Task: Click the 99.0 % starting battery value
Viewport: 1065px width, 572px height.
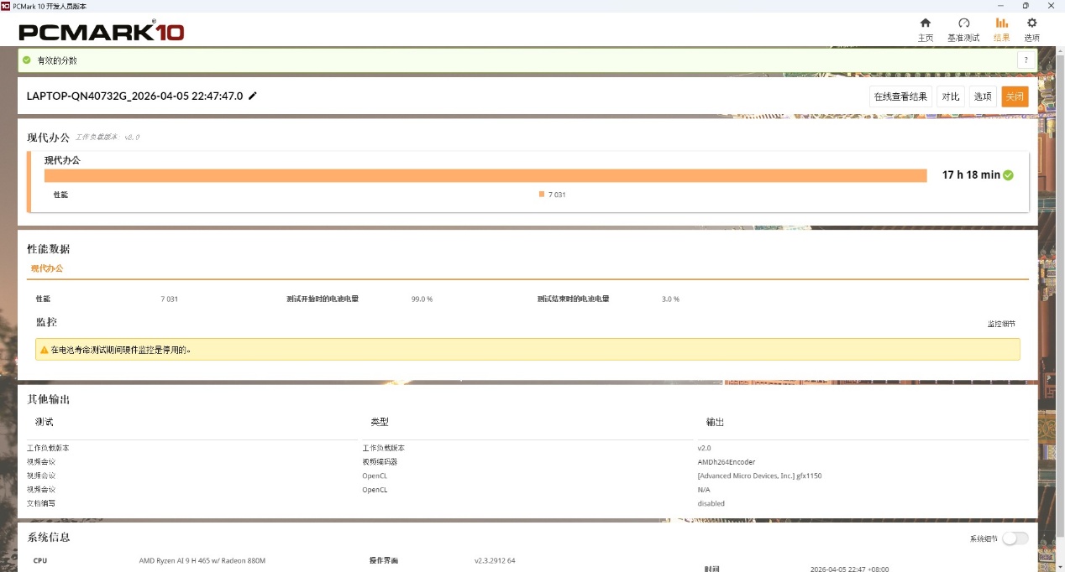Action: point(422,299)
